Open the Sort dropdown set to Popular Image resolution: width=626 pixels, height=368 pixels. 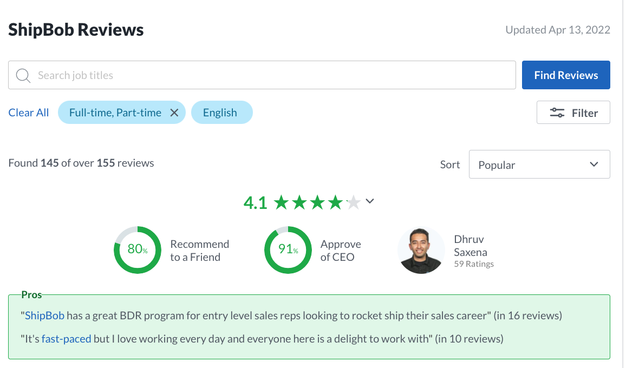pos(539,165)
